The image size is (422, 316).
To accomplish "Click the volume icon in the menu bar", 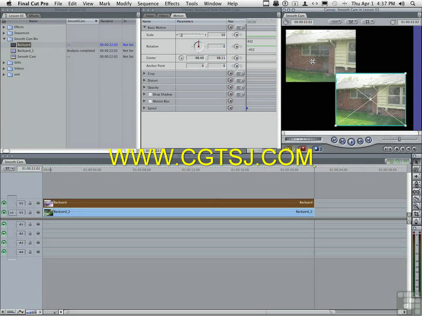I will click(401, 4).
